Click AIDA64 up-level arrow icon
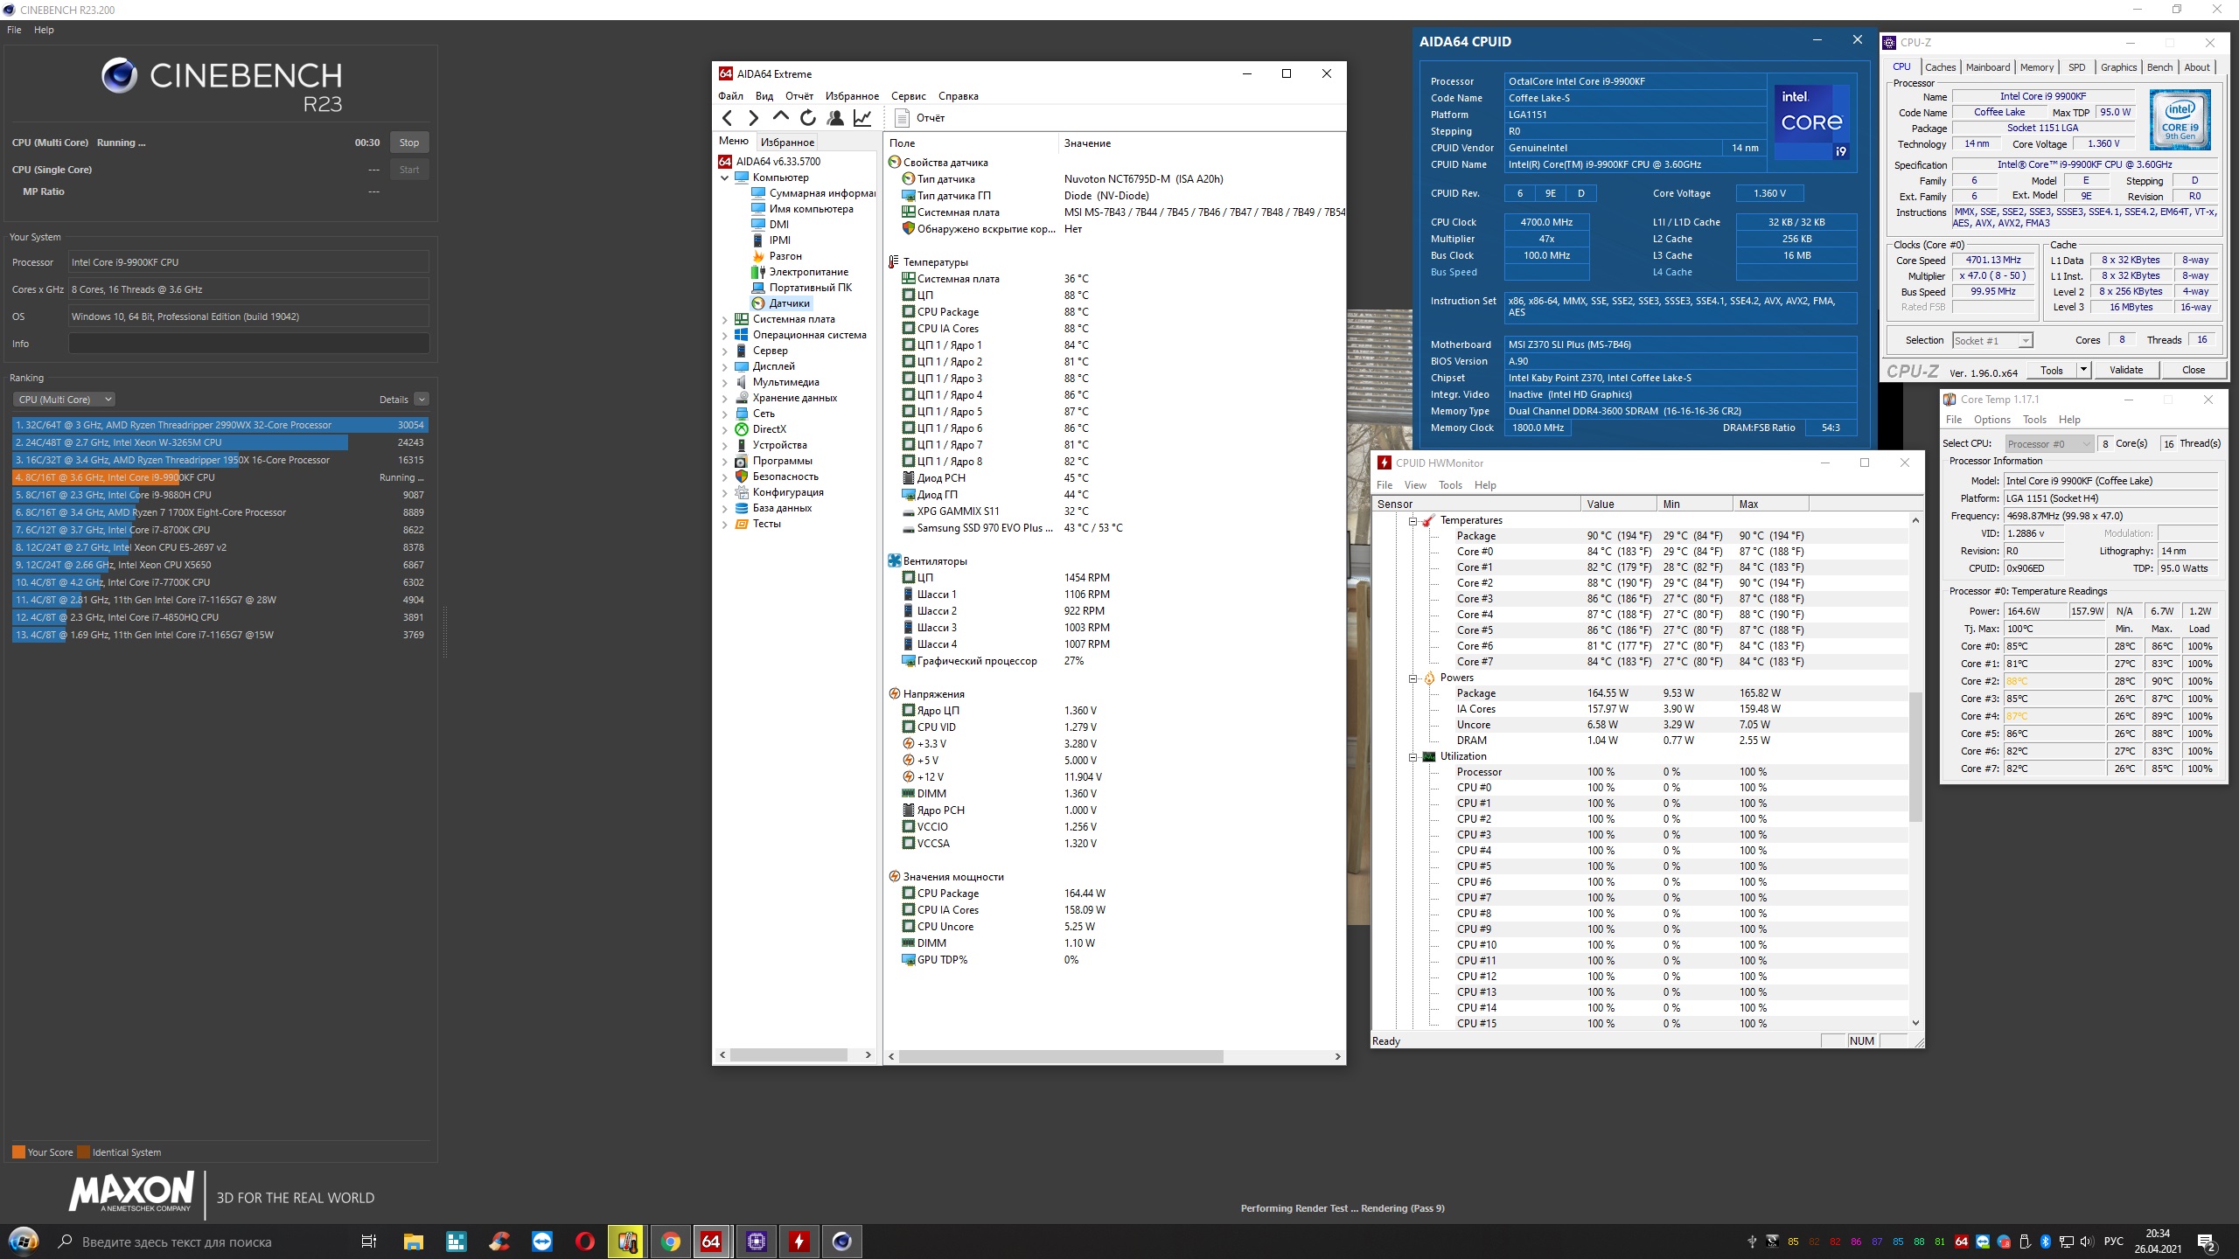This screenshot has height=1259, width=2239. point(781,117)
